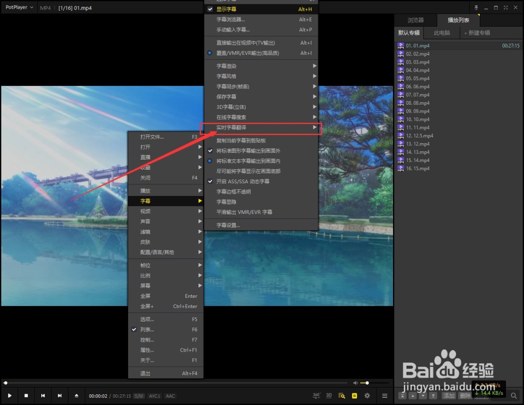Click the 添加 button under the playlist
Screen dimensions: 524x405
point(449,396)
